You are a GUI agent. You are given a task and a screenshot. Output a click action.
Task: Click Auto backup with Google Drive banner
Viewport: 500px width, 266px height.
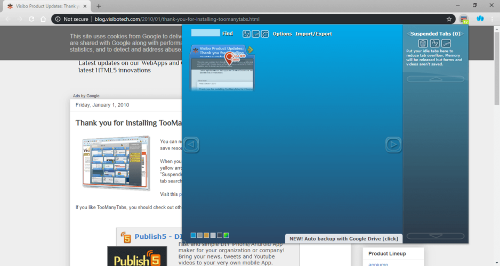tap(344, 239)
